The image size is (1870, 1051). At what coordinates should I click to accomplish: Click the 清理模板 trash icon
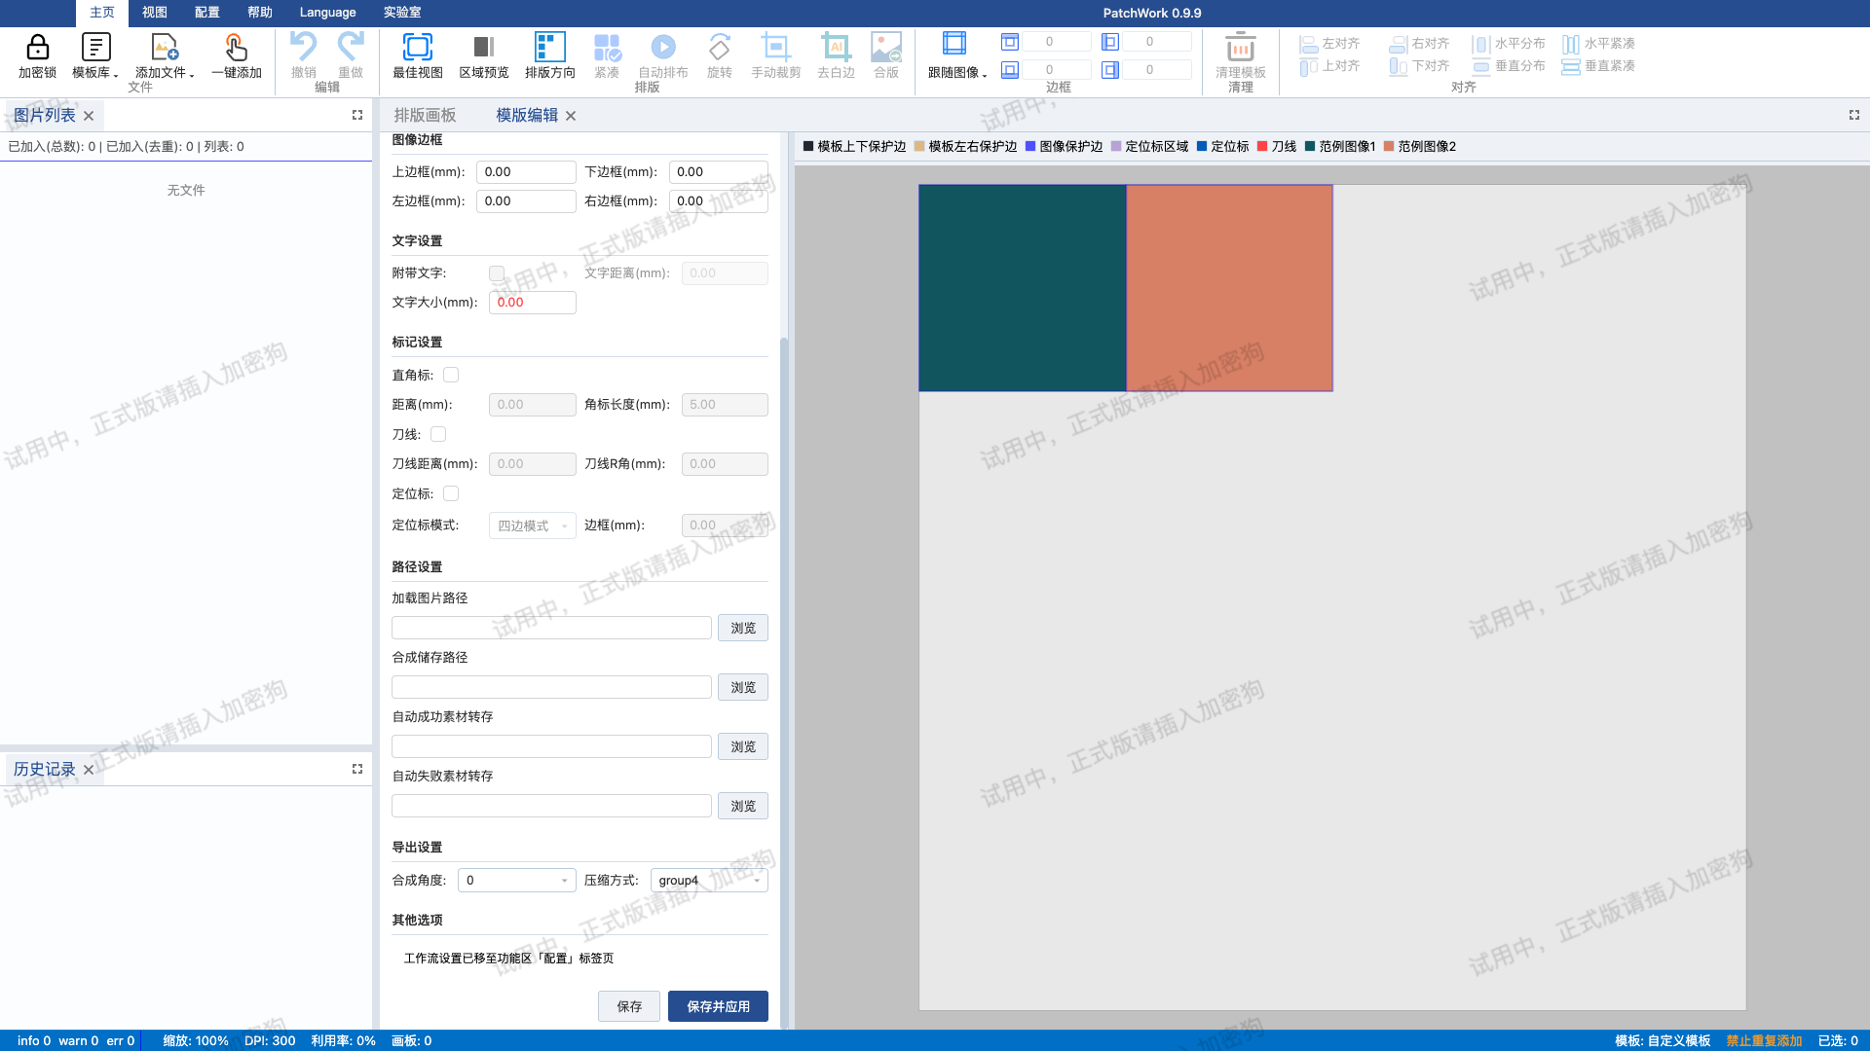[1240, 47]
